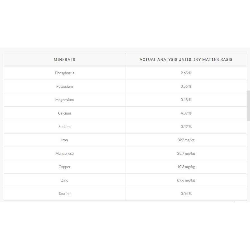Click the Zinc row label

click(x=65, y=180)
